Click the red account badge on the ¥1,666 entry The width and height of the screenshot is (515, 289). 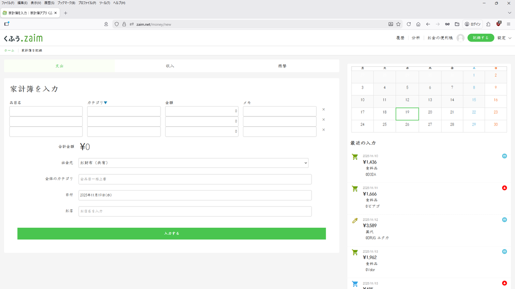pyautogui.click(x=504, y=188)
